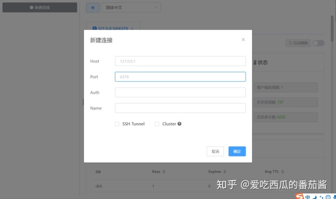Click the db0 table row cell
This screenshot has width=336, height=199.
(x=99, y=186)
